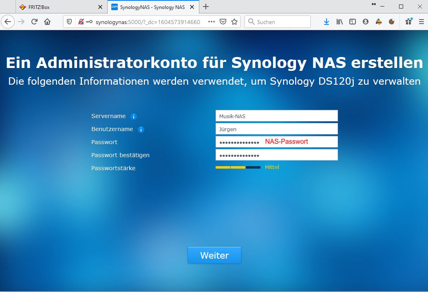The width and height of the screenshot is (428, 292).
Task: Open the Library bookmarks and history
Action: [340, 22]
